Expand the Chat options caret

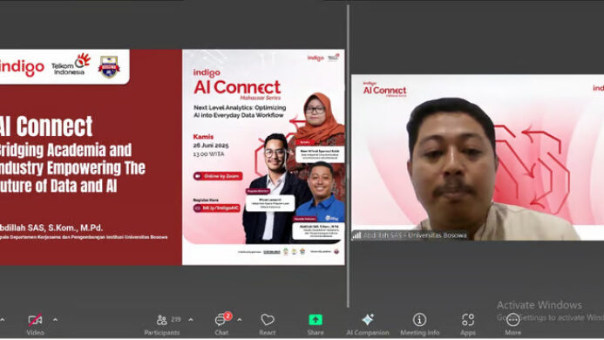coord(240,320)
